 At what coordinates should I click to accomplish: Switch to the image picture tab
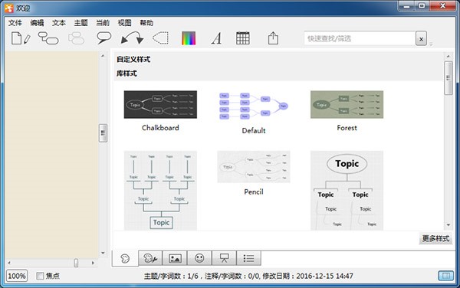click(175, 258)
